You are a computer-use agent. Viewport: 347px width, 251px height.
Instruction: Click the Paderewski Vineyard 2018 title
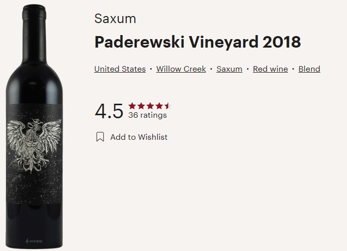point(198,42)
